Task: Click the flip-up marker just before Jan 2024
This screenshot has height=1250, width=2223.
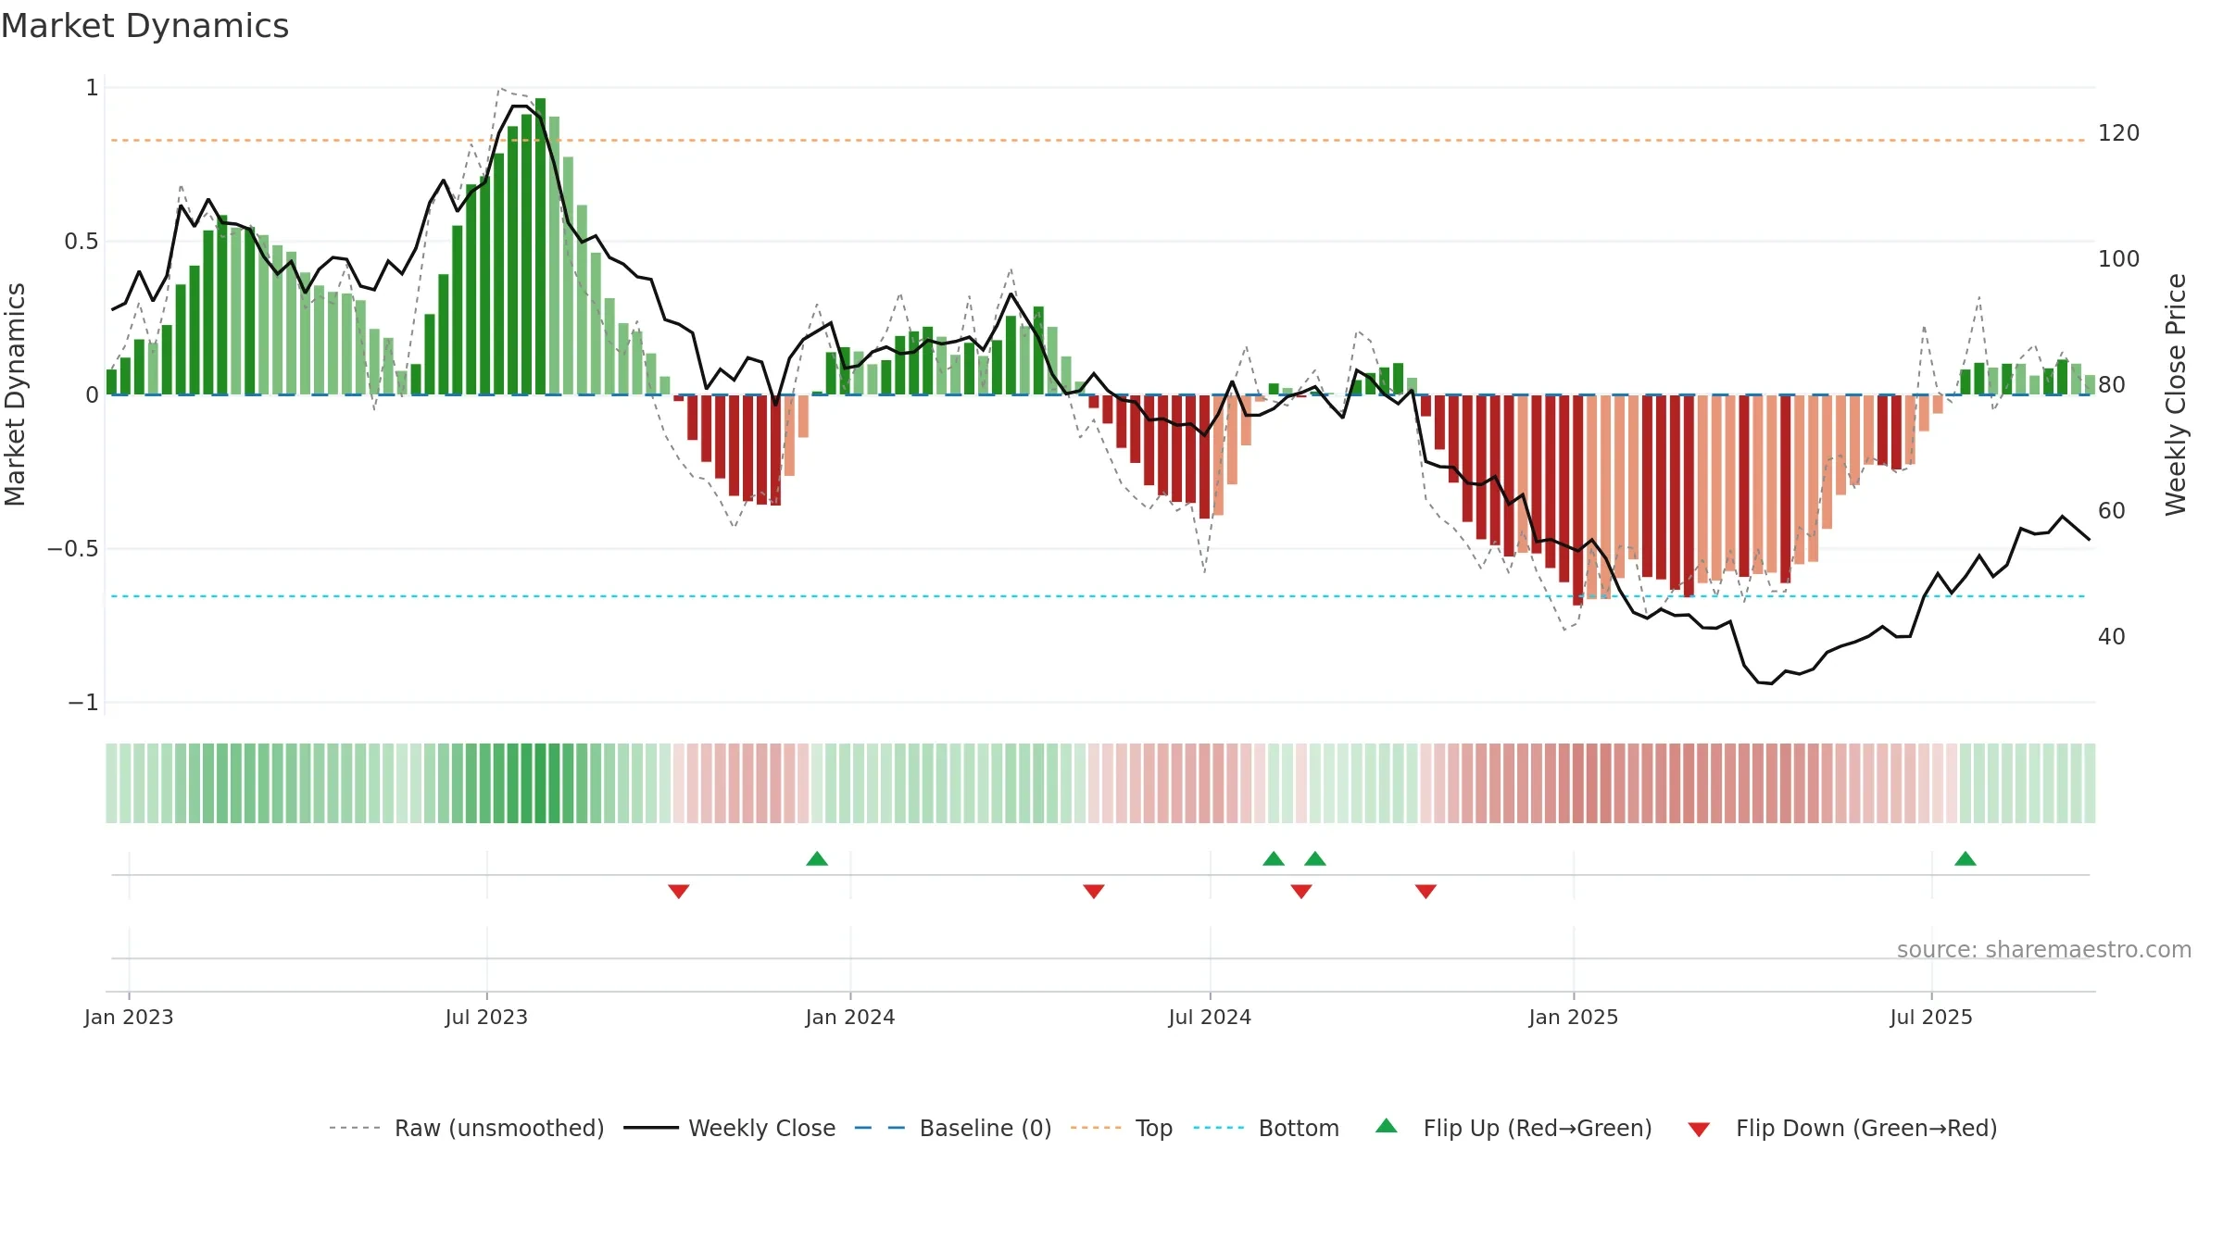Action: (817, 858)
